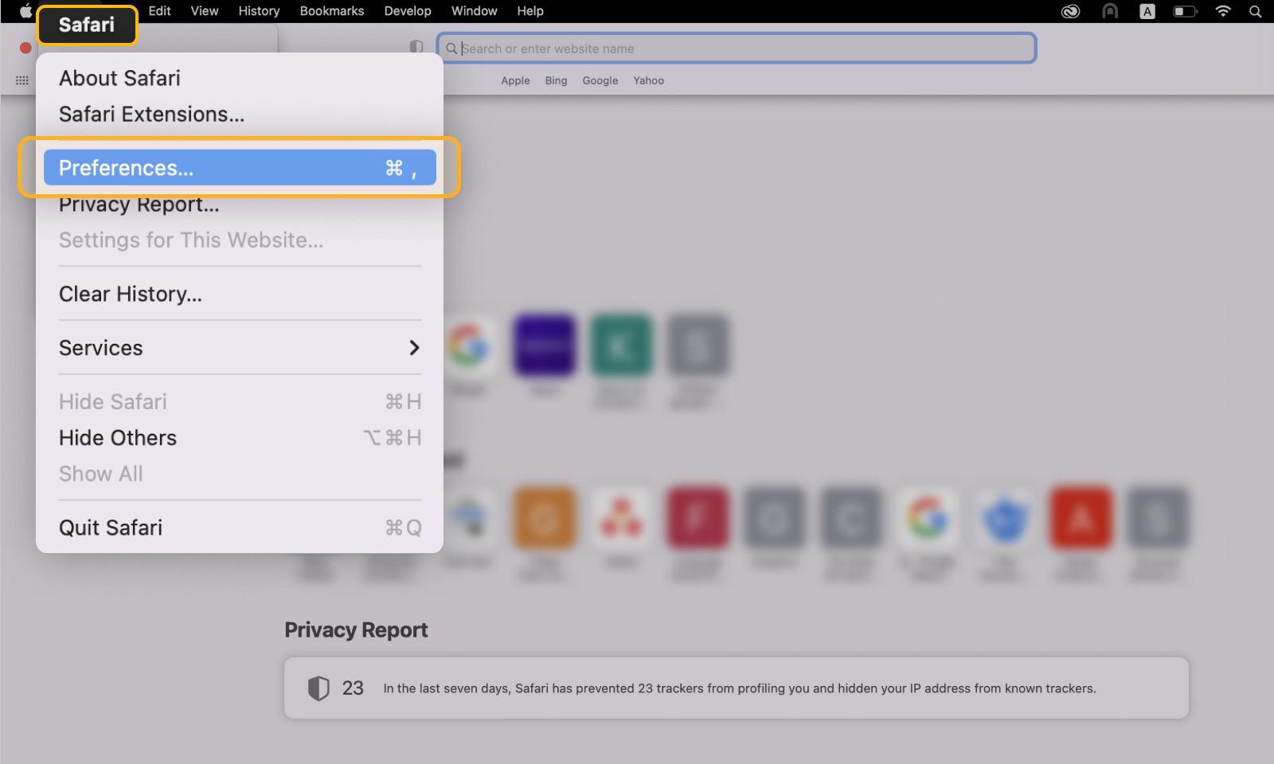
Task: Open the Yahoo favorites bar link
Action: coord(648,80)
